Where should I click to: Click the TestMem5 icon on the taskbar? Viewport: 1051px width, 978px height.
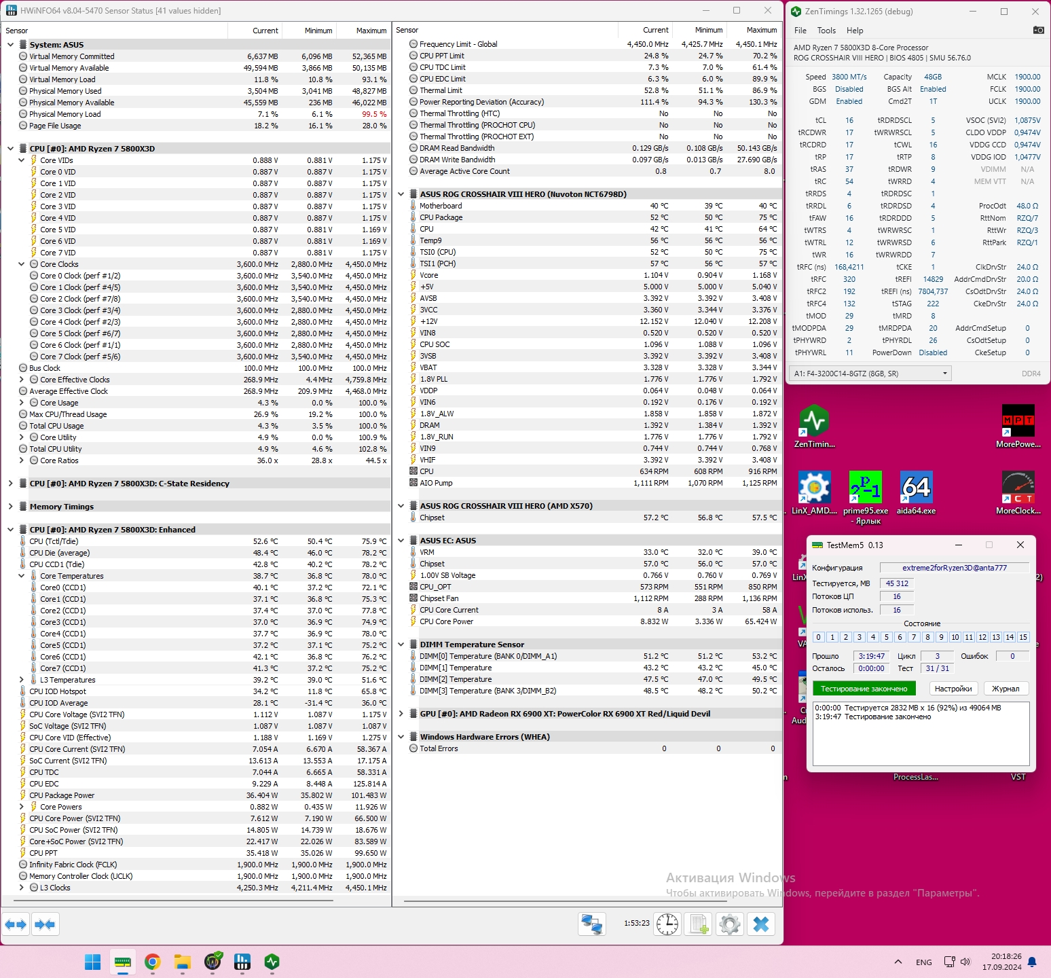[x=123, y=962]
